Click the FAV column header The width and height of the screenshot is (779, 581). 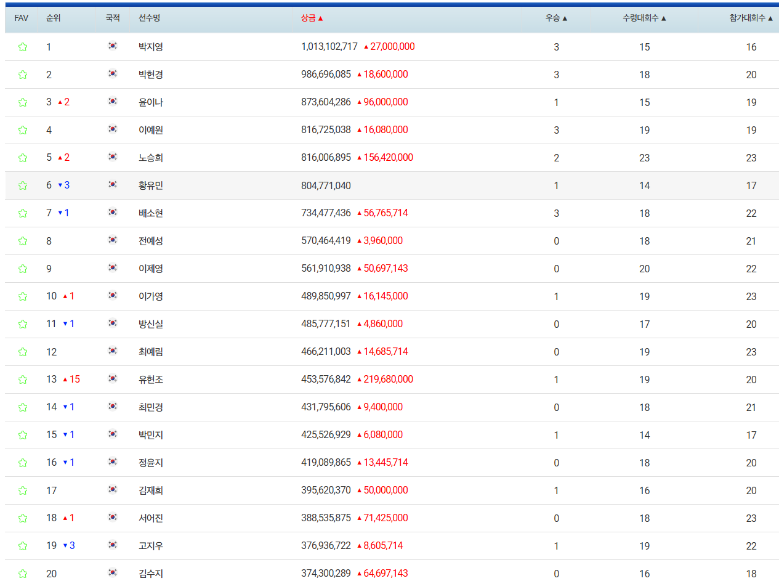click(x=21, y=18)
